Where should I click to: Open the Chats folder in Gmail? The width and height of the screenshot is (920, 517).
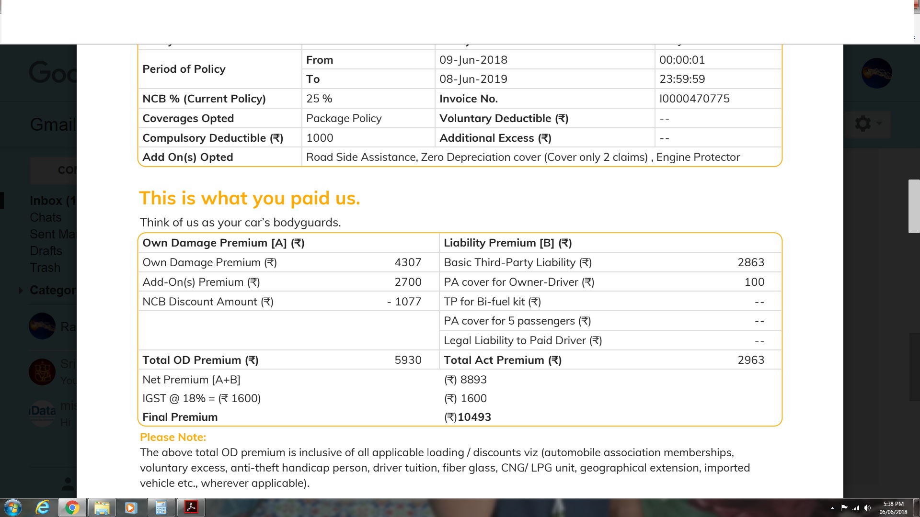[46, 217]
